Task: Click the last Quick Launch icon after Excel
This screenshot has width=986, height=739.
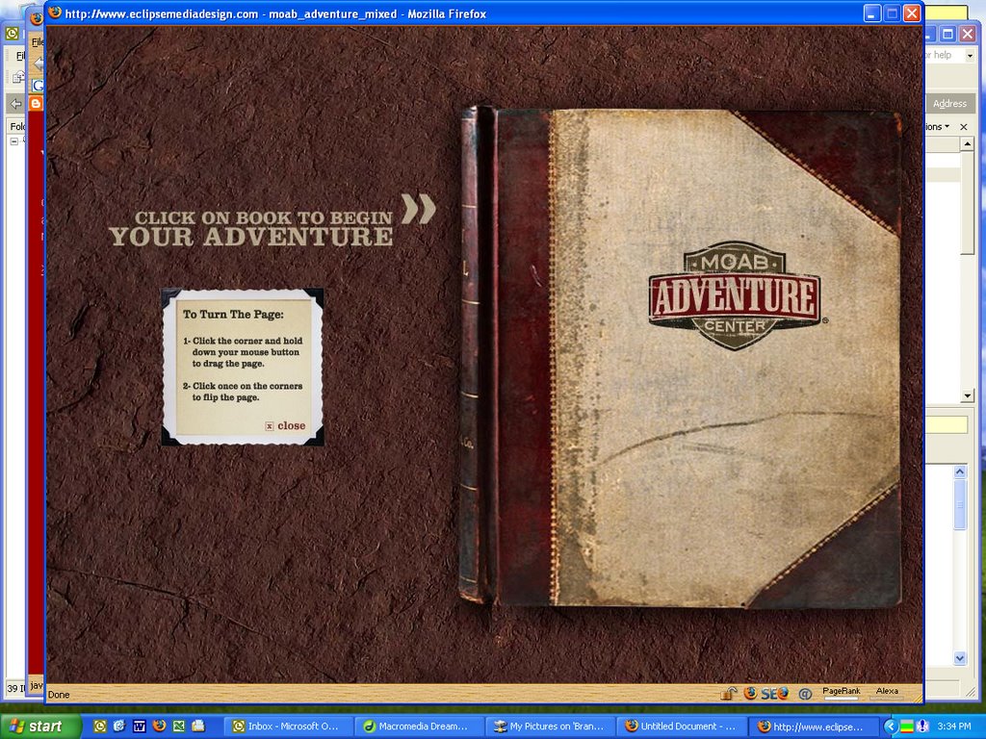Action: click(x=198, y=726)
